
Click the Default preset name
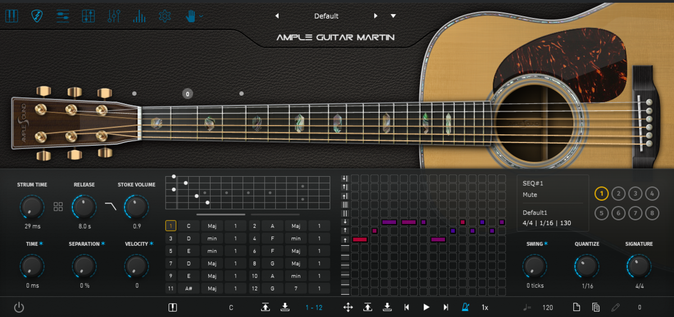click(x=326, y=16)
